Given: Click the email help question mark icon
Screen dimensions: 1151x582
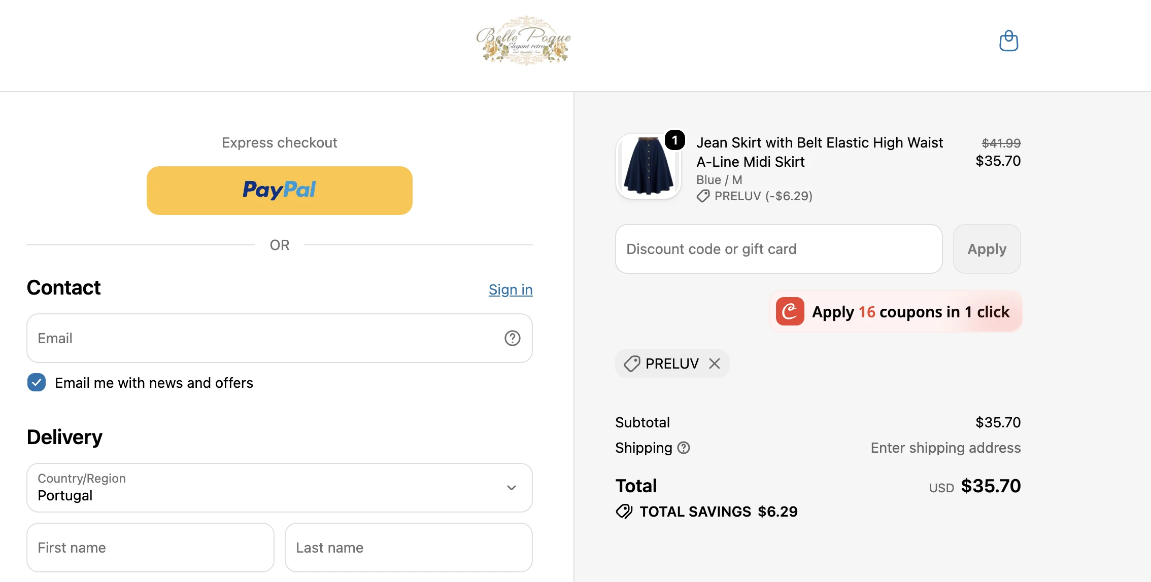Looking at the screenshot, I should (512, 338).
